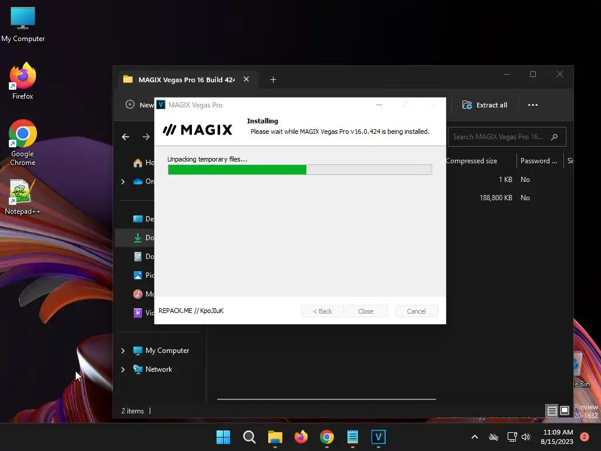Open taskbar Search
601x451 pixels.
pyautogui.click(x=249, y=437)
